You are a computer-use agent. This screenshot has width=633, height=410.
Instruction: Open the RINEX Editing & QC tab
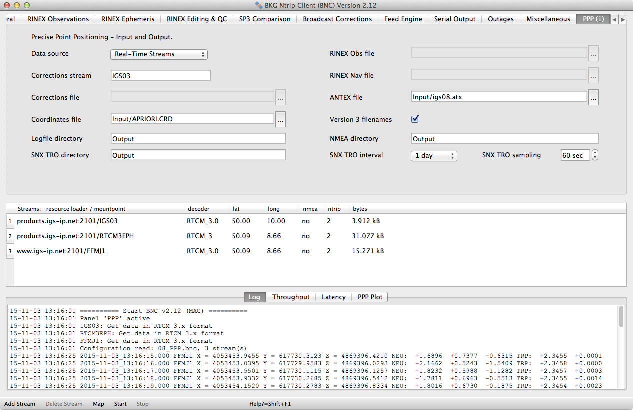click(197, 19)
